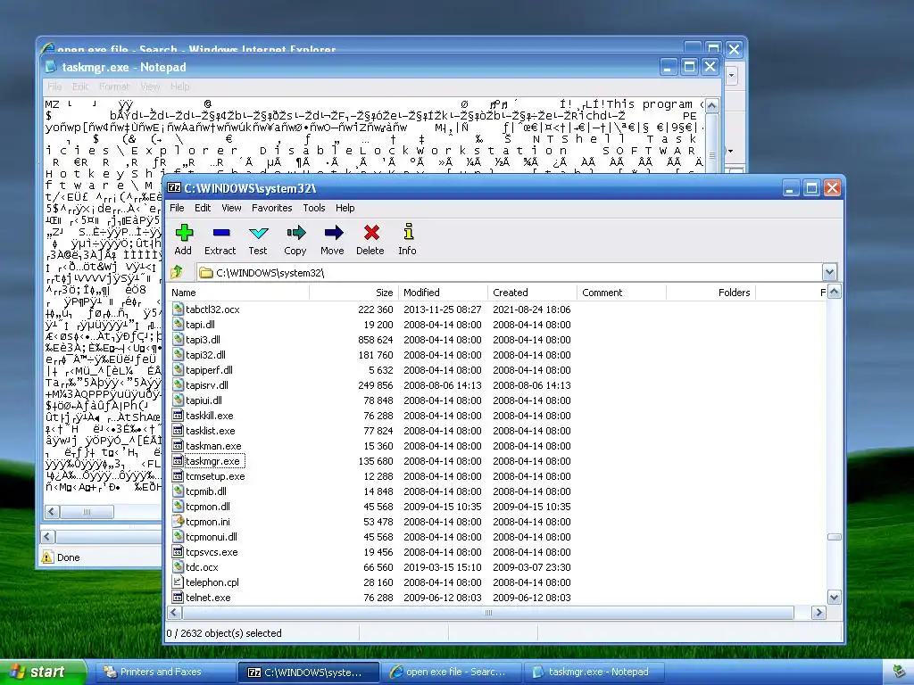Click the up-folder icon beside address bar
Screen dimensions: 914x685
tap(178, 272)
